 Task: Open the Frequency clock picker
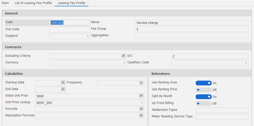tap(141, 83)
